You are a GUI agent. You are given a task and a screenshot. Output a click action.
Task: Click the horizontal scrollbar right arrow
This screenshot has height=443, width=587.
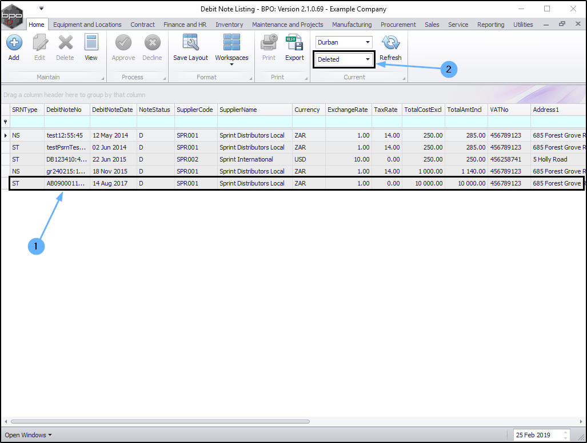pyautogui.click(x=581, y=422)
